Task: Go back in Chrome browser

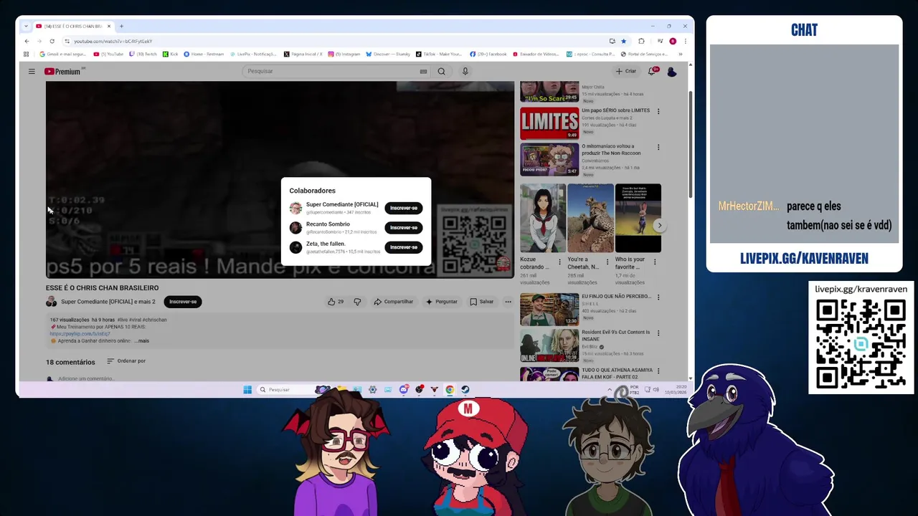Action: (x=27, y=41)
